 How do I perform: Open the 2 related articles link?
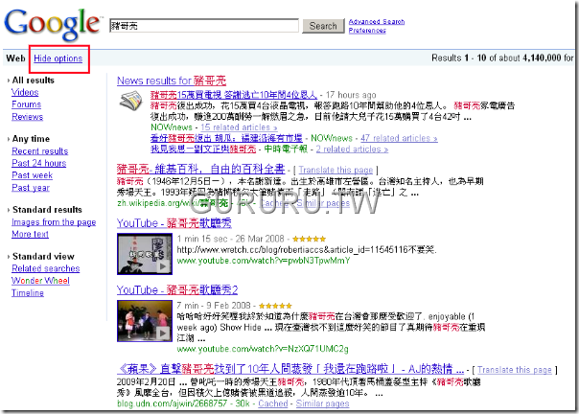[352, 149]
